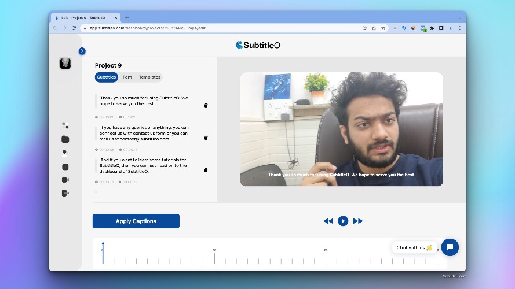Reload the browser page
Image resolution: width=515 pixels, height=289 pixels.
coord(74,28)
